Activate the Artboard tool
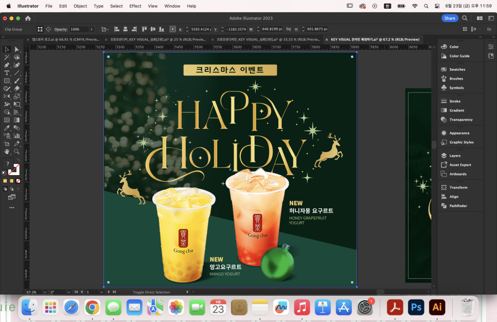 coord(7,144)
